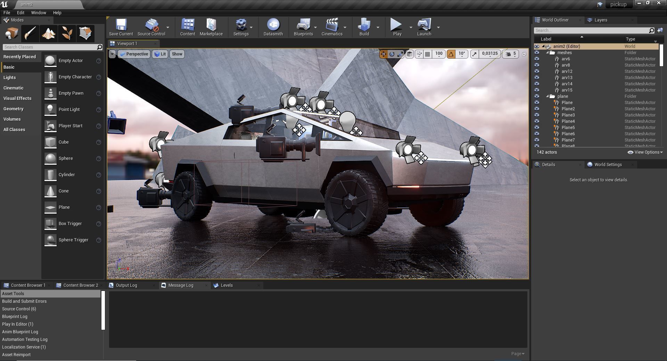Viewport: 667px width, 361px height.
Task: Select the Place mode icon
Action: click(x=11, y=33)
